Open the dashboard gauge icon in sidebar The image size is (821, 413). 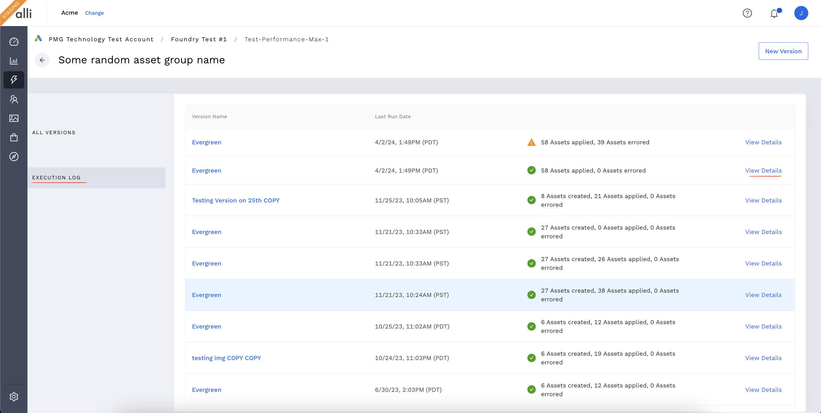14,42
